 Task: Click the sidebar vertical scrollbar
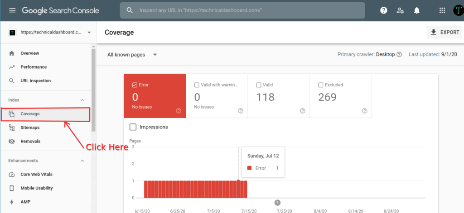click(x=93, y=90)
